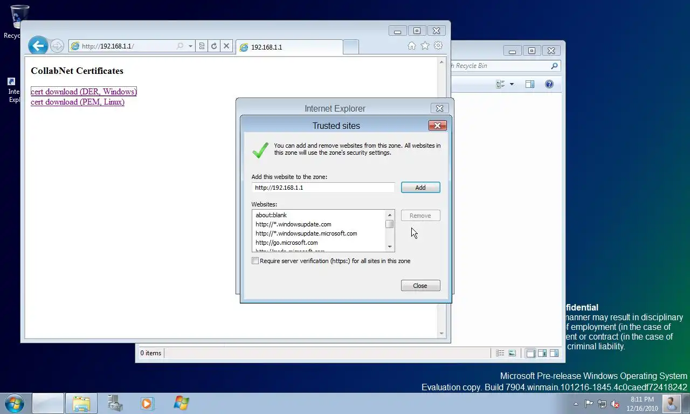This screenshot has height=414, width=690.
Task: Toggle the third pane layout icon in status bar
Action: tap(554, 354)
